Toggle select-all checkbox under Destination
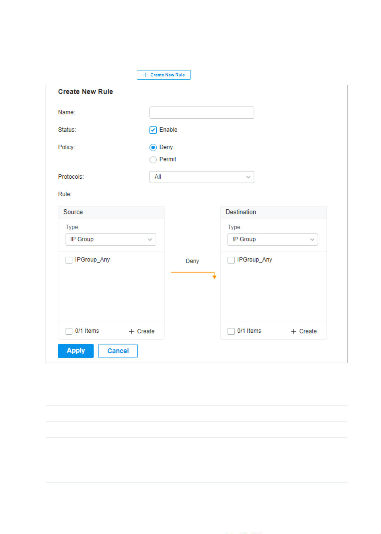Image resolution: width=381 pixels, height=534 pixels. pos(231,331)
